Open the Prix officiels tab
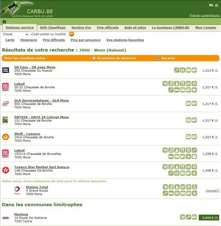221x226 pixels. click(108, 27)
